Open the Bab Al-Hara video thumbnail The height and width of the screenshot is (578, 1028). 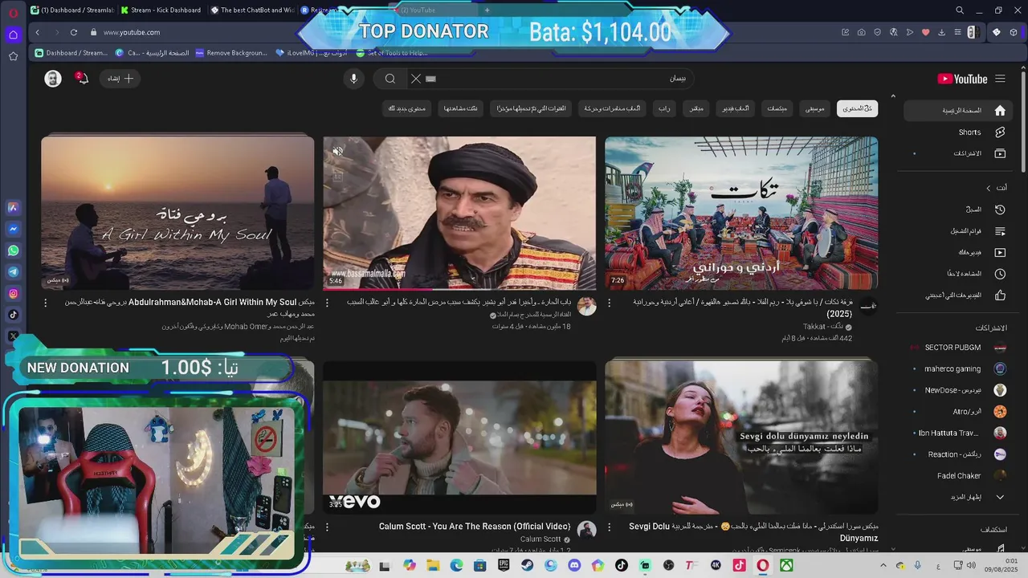coord(459,213)
